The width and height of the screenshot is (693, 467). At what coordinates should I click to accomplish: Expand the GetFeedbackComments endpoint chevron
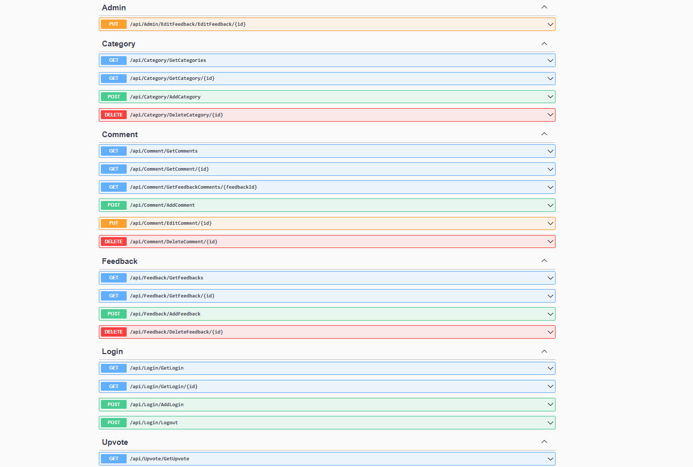click(x=550, y=187)
